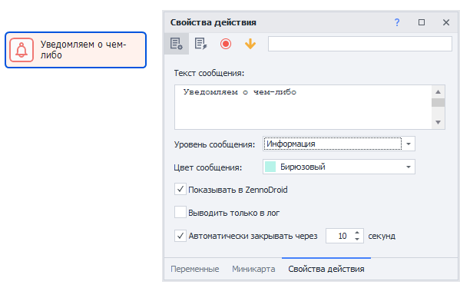
Task: Click the Свойства действия panel title
Action: point(213,22)
